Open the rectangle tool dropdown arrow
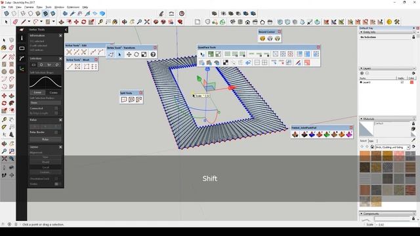The height and width of the screenshot is (236, 420). click(54, 22)
